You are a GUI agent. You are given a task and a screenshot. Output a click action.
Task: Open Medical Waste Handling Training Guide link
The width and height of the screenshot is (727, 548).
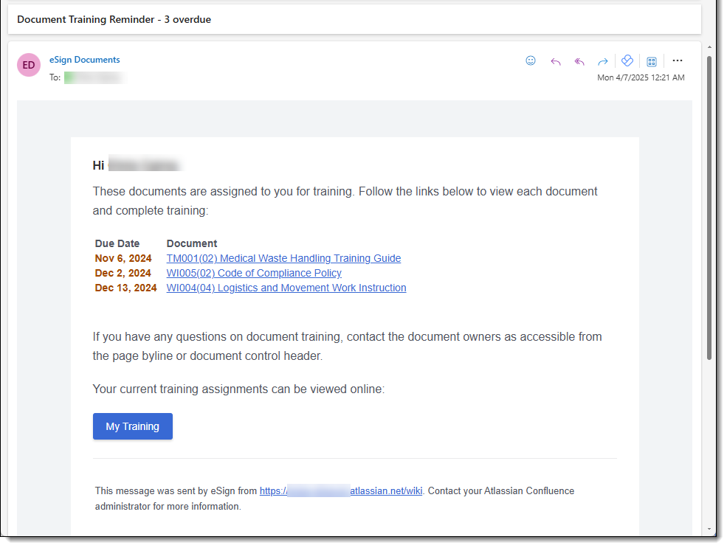pos(283,258)
